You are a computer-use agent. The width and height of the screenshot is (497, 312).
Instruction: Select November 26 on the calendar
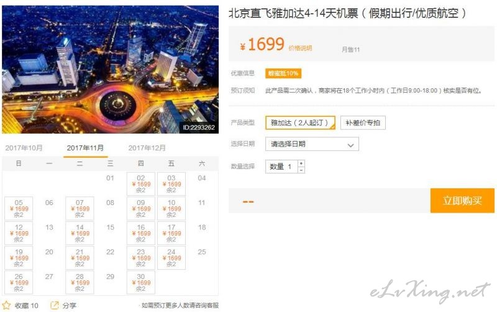coord(19,282)
